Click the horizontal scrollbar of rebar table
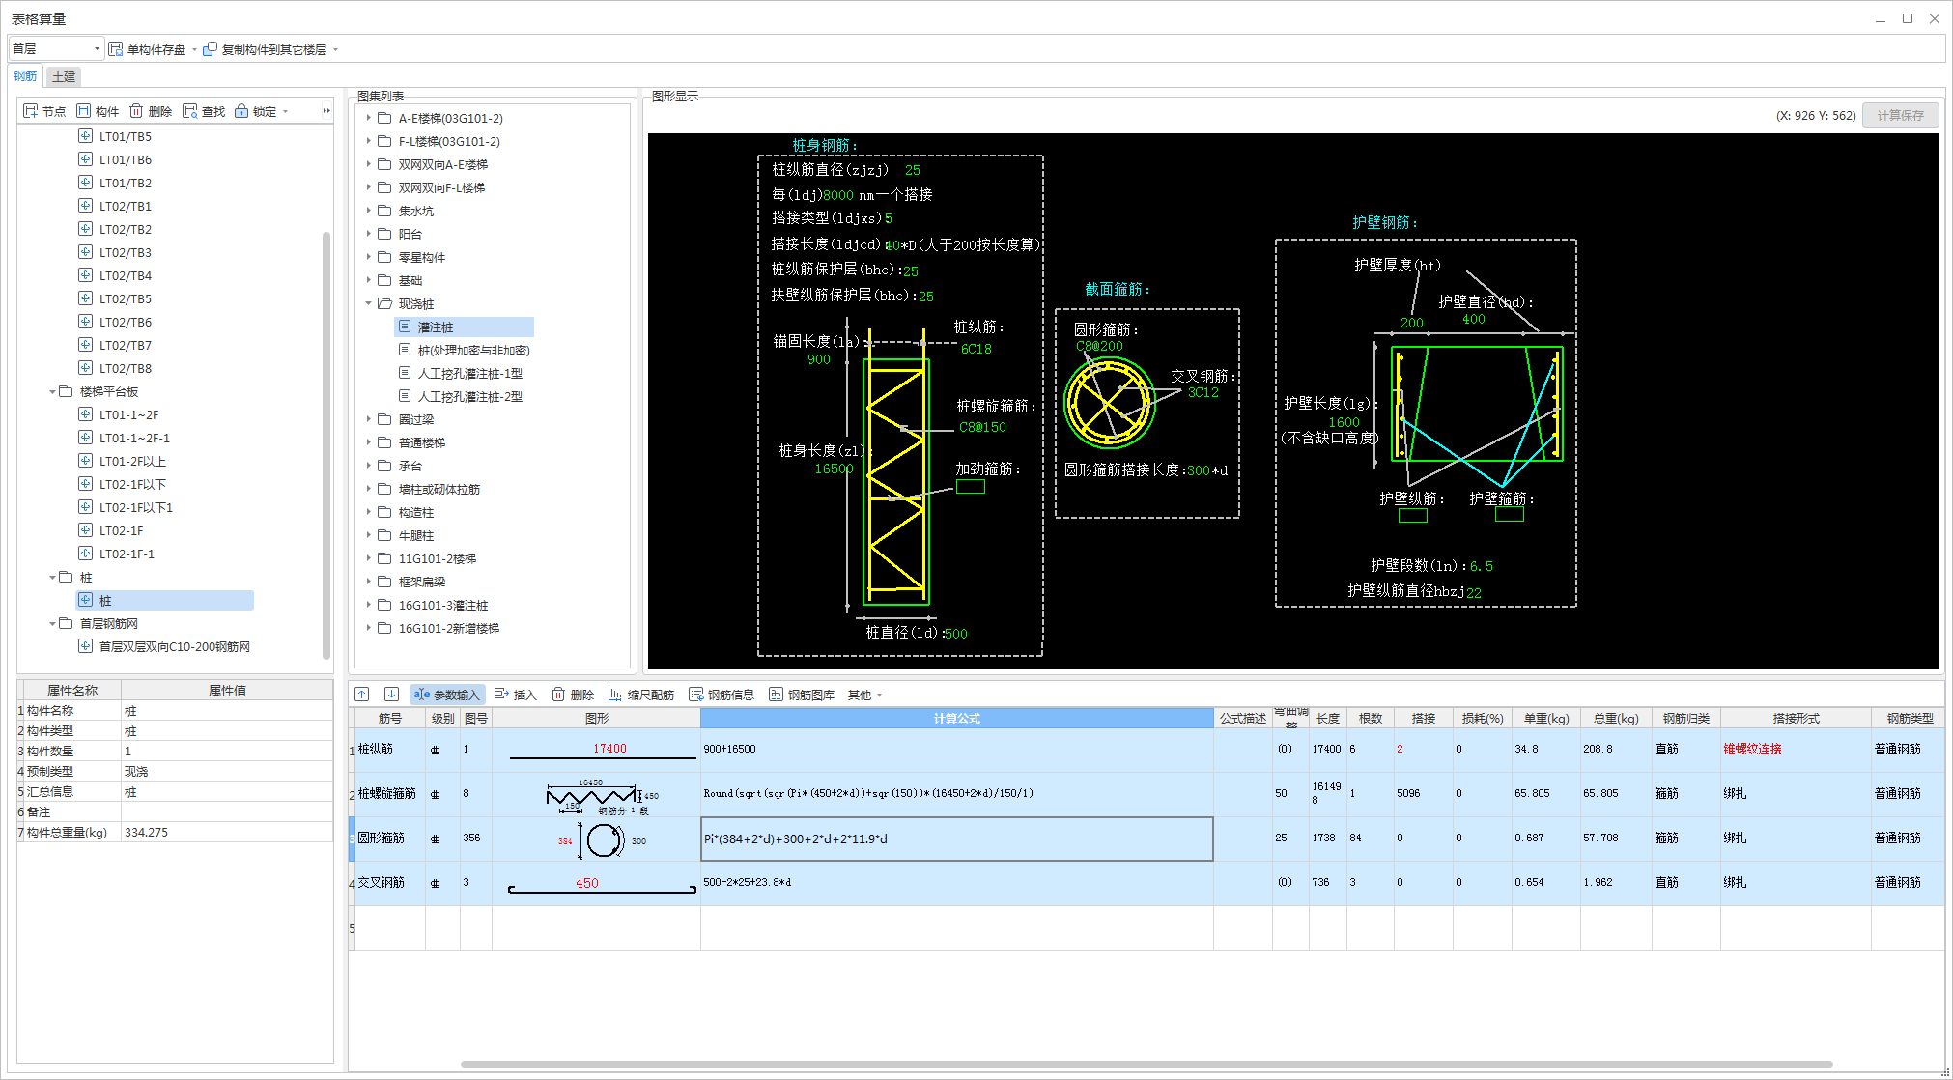The image size is (1953, 1080). pos(1146,1065)
